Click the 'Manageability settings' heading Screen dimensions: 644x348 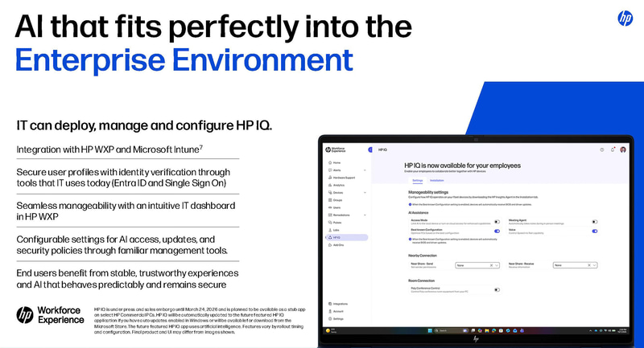pos(428,192)
